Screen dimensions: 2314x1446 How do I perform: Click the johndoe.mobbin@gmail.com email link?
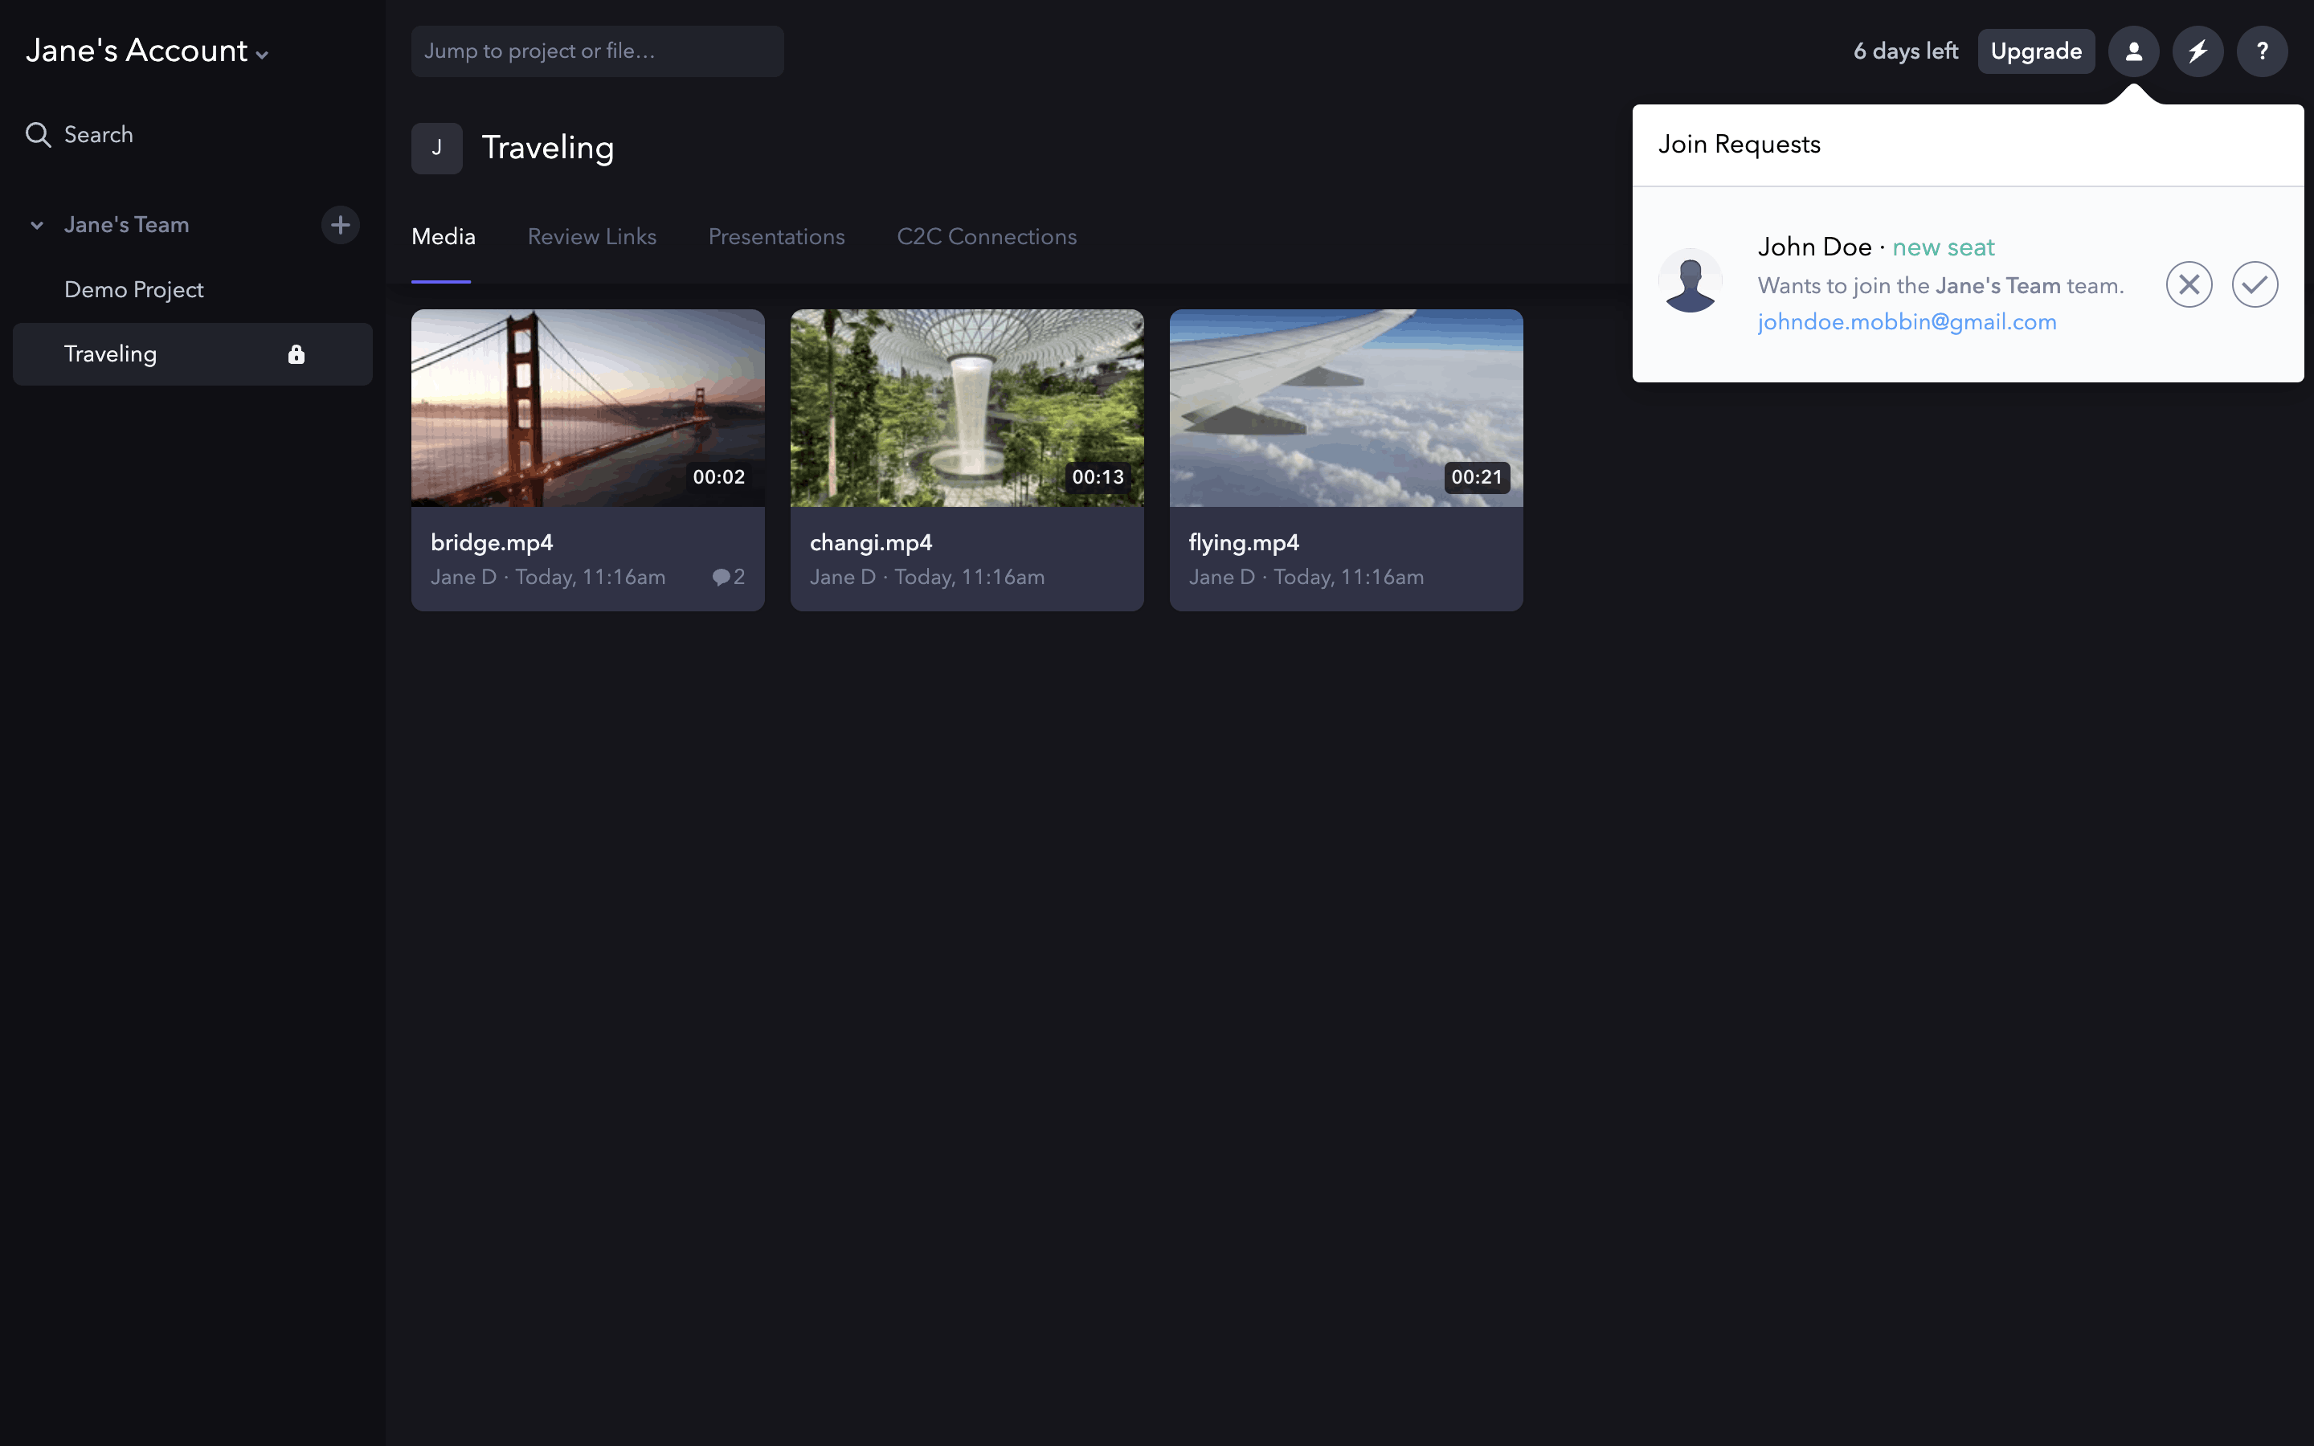(1907, 322)
